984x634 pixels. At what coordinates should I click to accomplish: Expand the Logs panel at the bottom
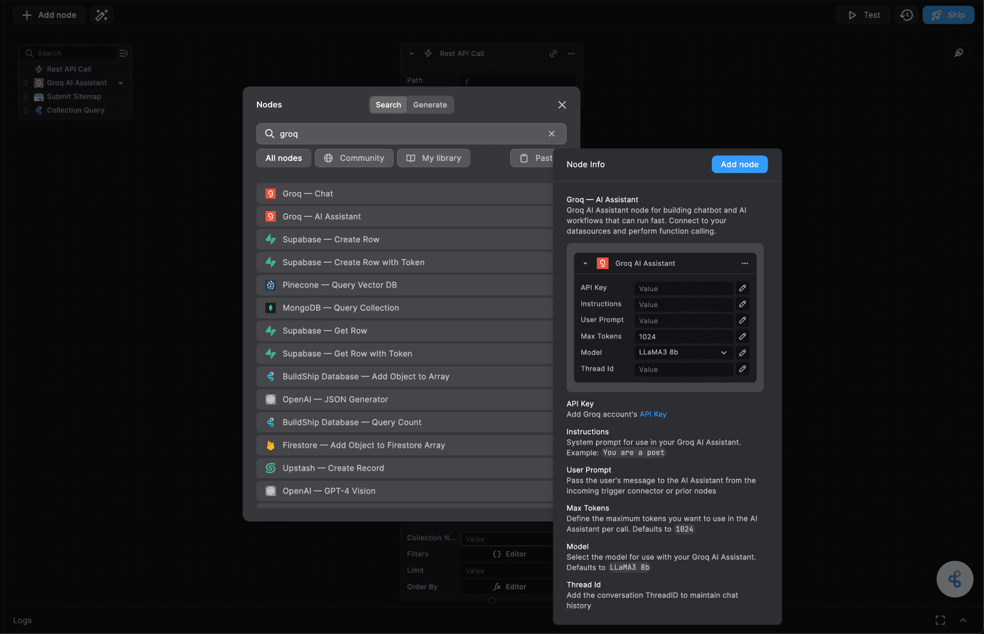(963, 620)
